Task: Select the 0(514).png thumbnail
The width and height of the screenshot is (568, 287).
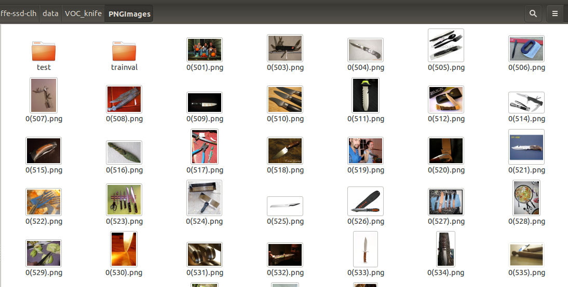Action: coord(526,102)
